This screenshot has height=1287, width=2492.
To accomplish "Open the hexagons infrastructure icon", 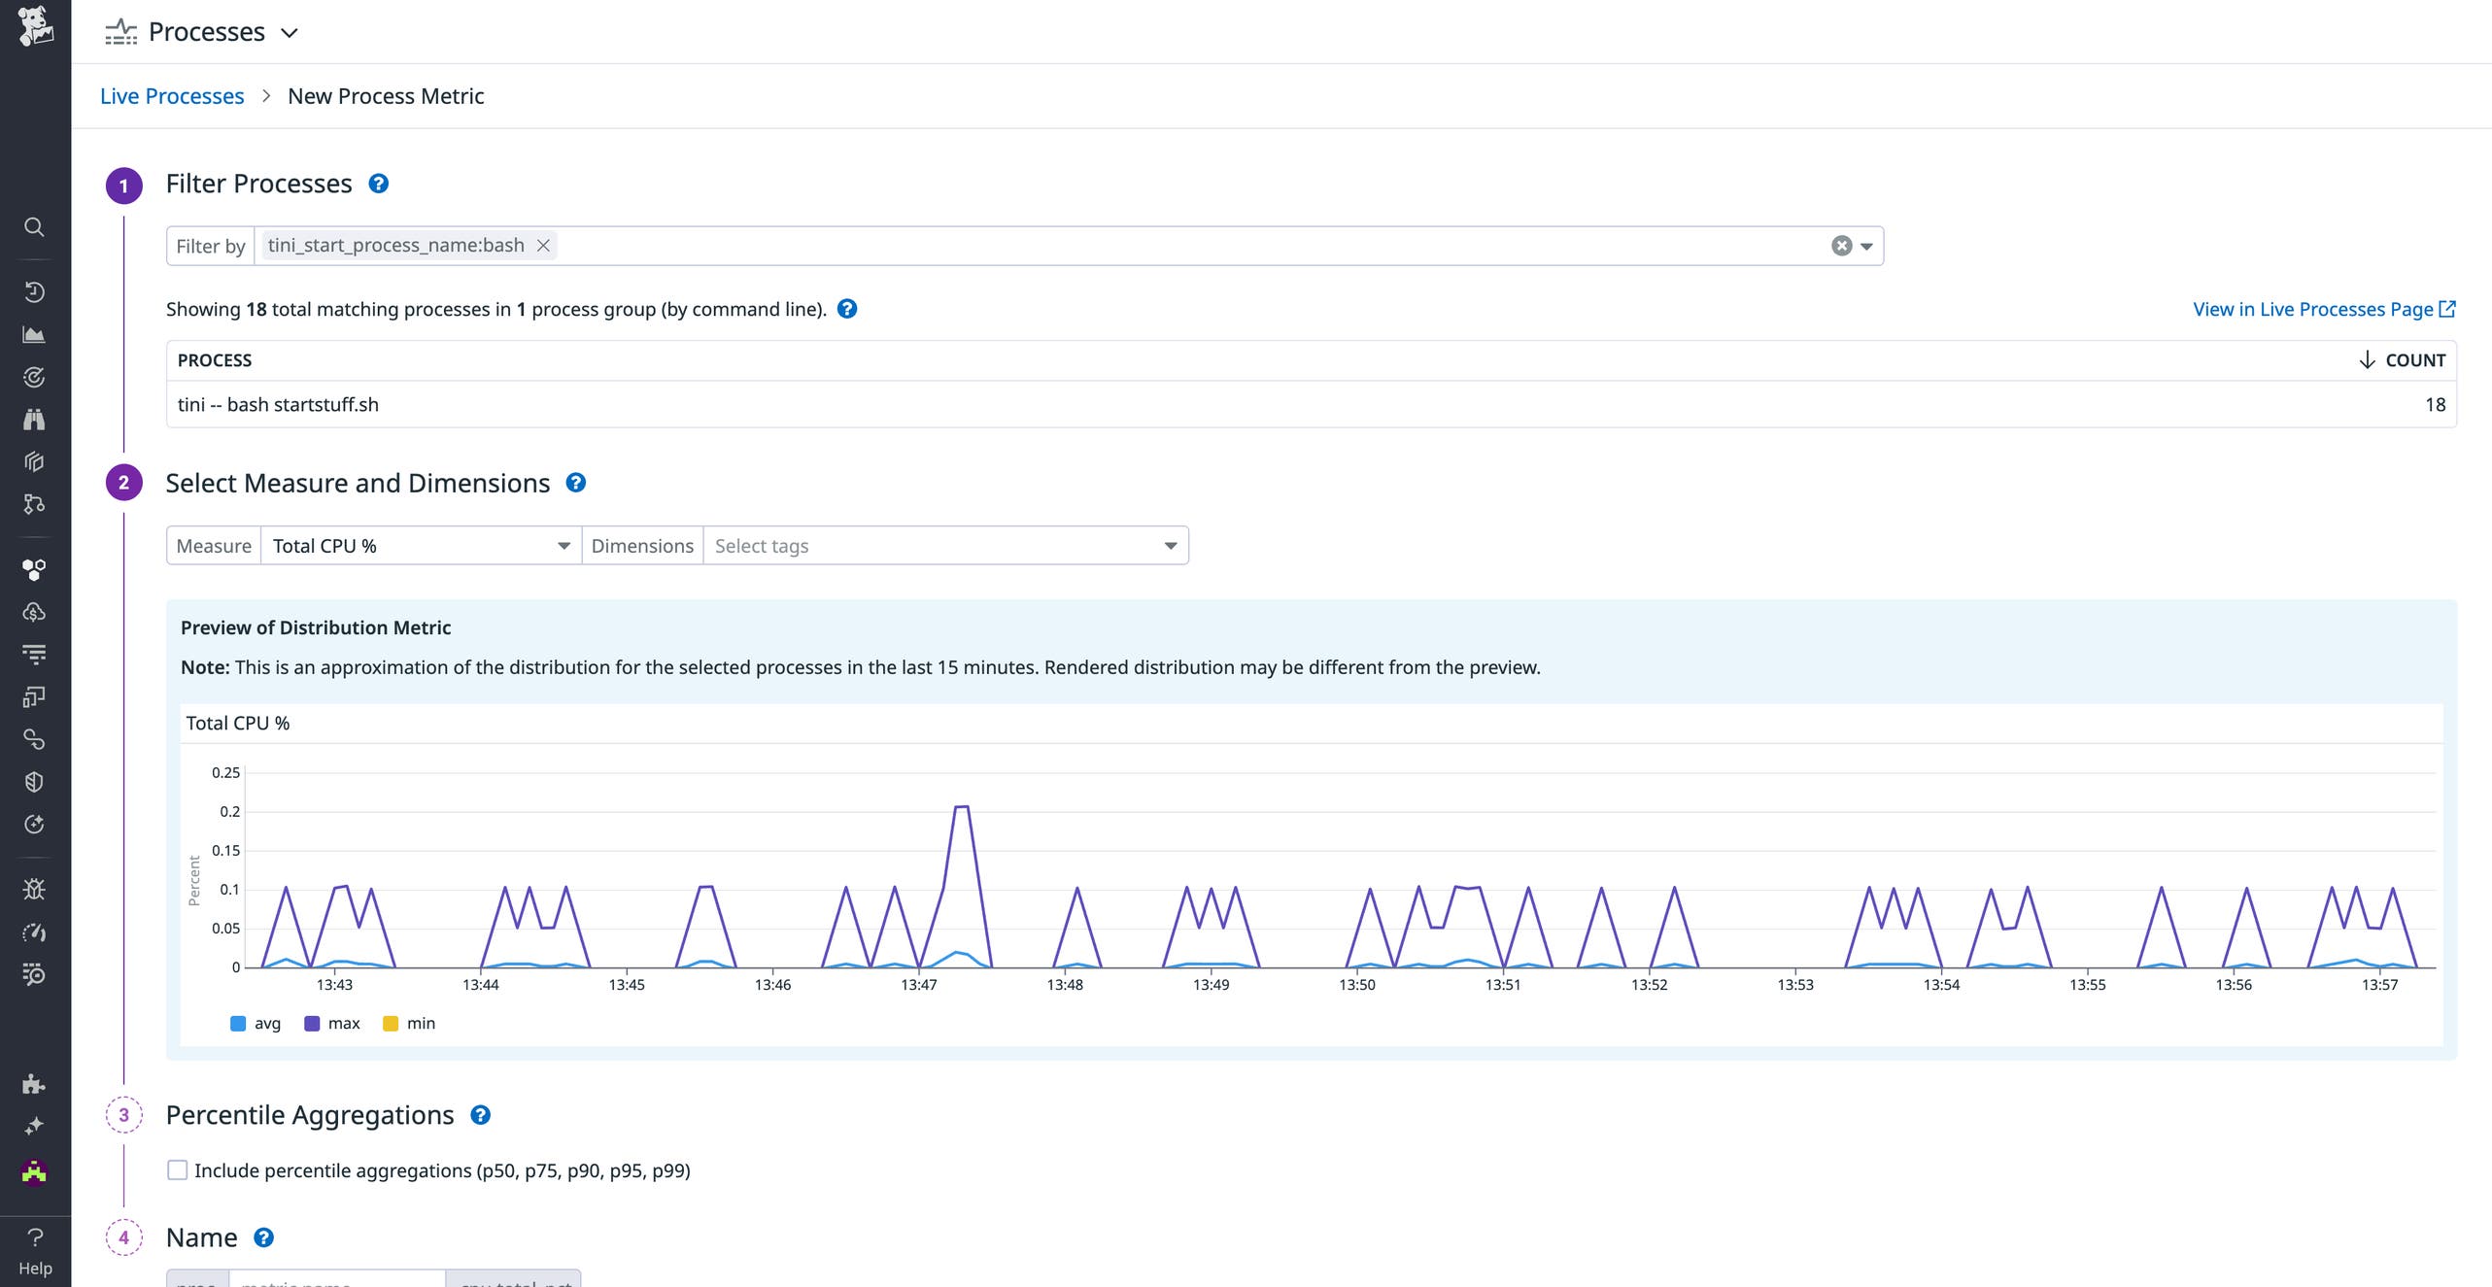I will [x=34, y=569].
